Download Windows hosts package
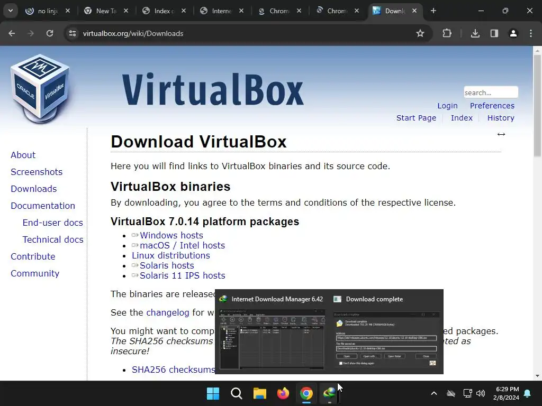This screenshot has height=406, width=542. (x=171, y=235)
